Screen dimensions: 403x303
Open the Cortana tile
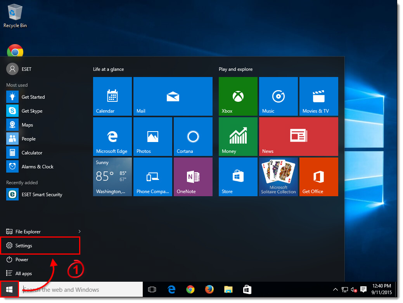click(193, 136)
